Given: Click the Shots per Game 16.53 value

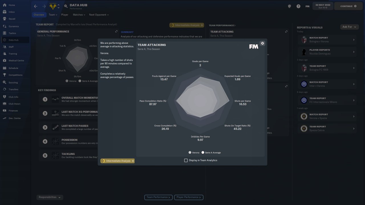Looking at the screenshot, I should pyautogui.click(x=243, y=104).
